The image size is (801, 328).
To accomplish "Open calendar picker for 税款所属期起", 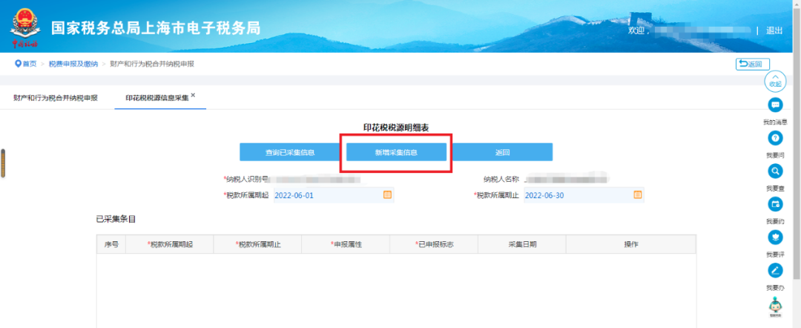I will 387,194.
